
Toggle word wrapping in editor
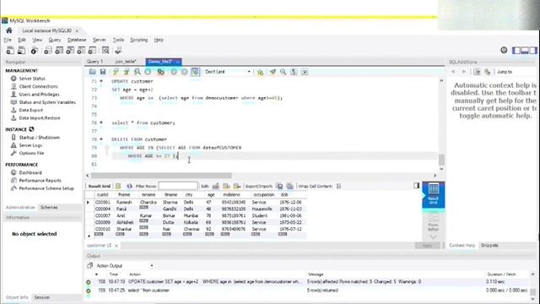click(x=305, y=72)
